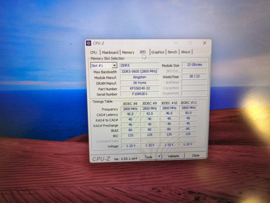The image size is (270, 203).
Task: Select the SPD tab
Action: pyautogui.click(x=143, y=52)
